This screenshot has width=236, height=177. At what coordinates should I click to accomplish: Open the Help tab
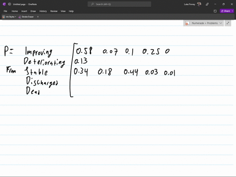pos(71,11)
